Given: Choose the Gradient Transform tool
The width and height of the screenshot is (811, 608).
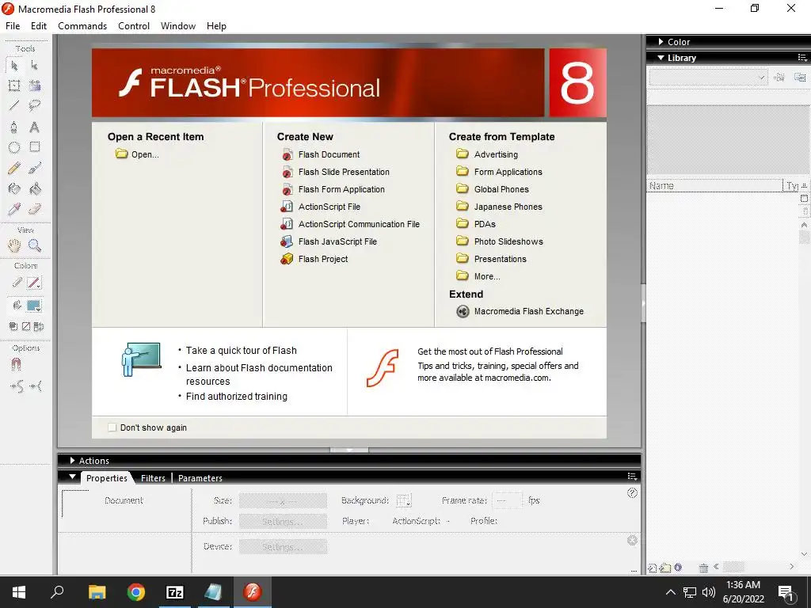Looking at the screenshot, I should click(x=35, y=85).
